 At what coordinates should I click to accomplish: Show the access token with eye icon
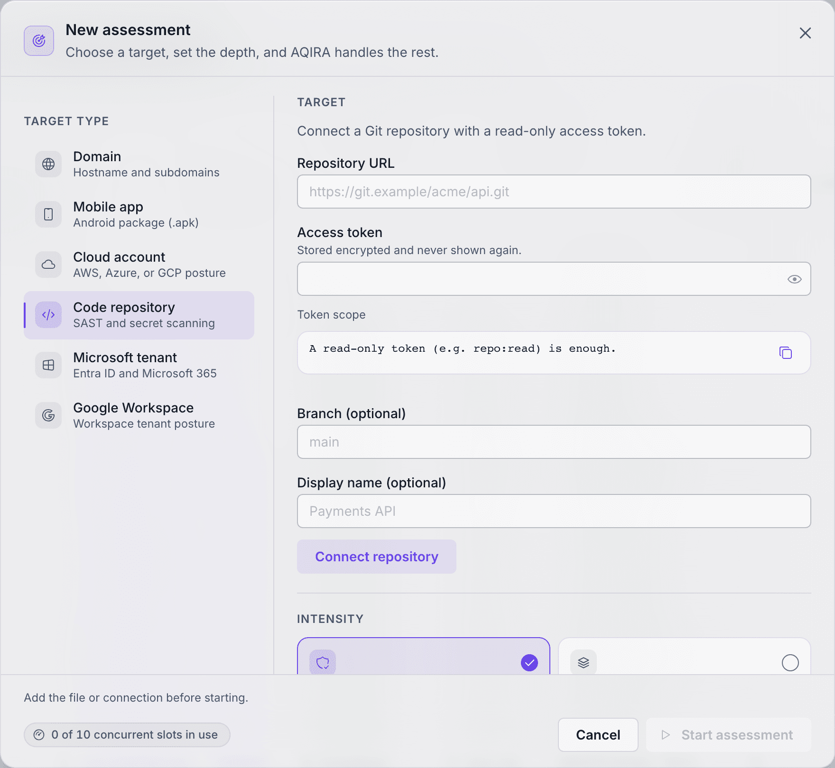point(795,279)
